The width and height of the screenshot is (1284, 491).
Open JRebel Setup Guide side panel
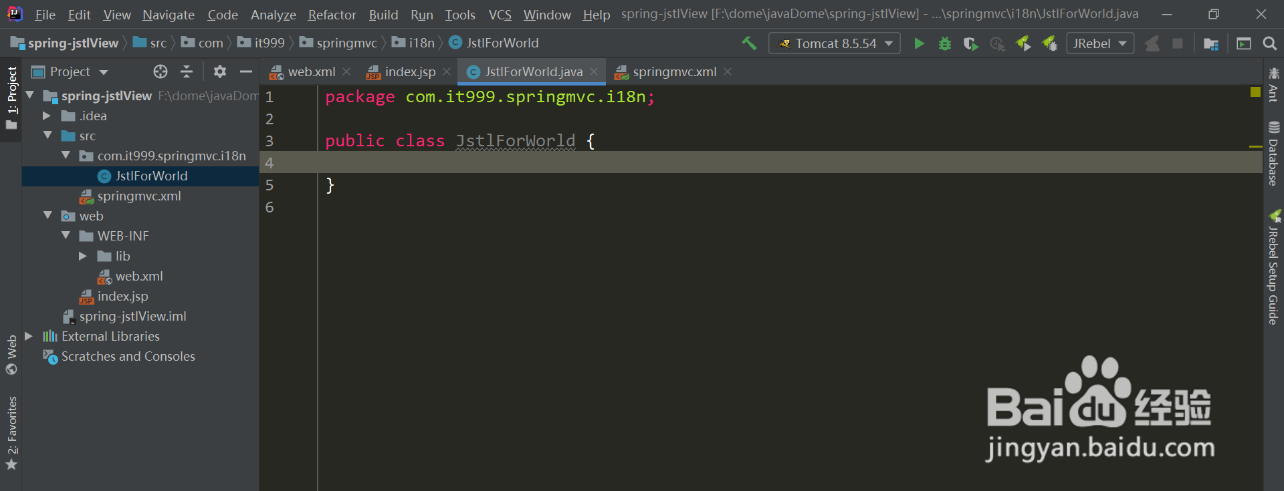[1273, 267]
